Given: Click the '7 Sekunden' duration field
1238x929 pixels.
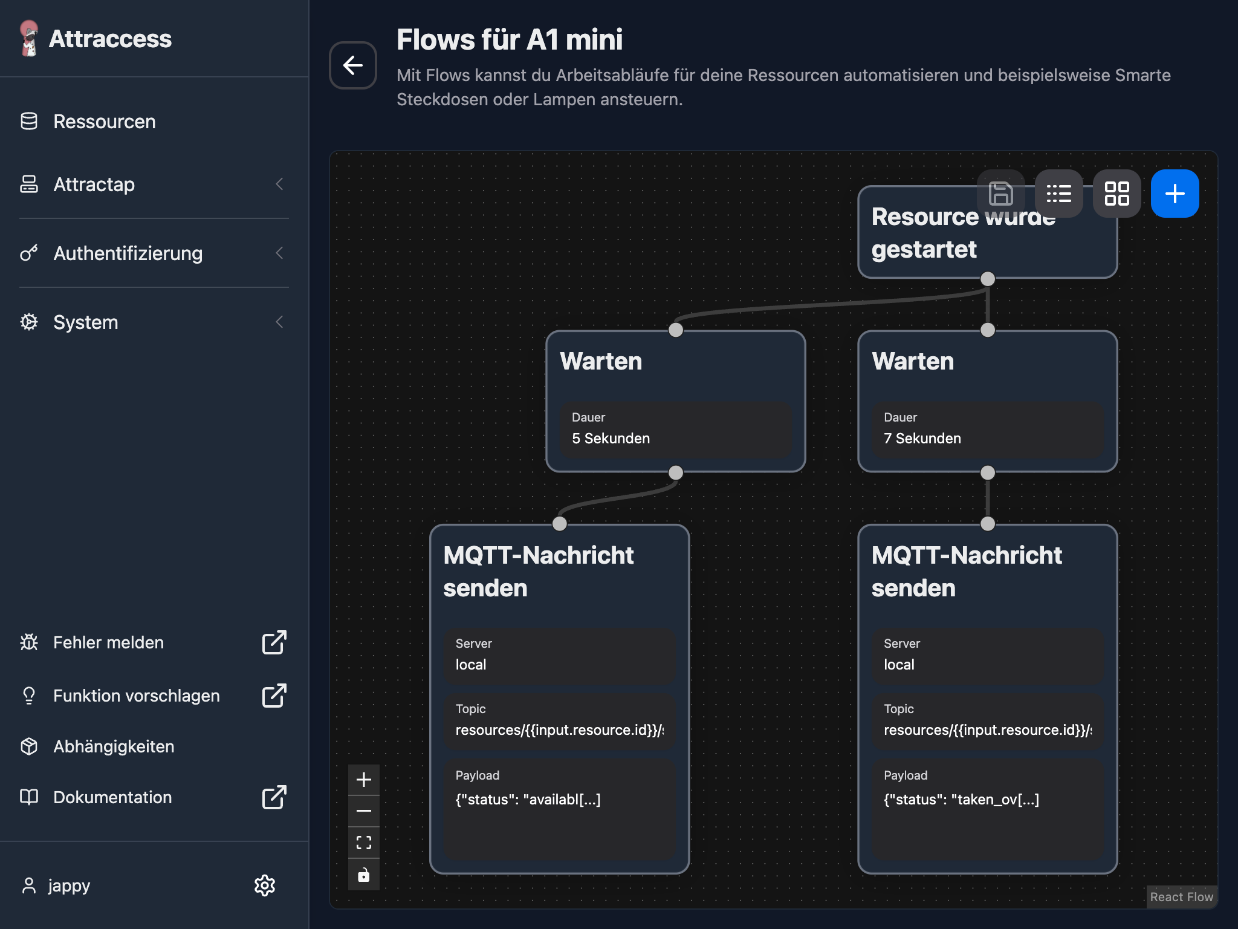Looking at the screenshot, I should click(x=988, y=429).
